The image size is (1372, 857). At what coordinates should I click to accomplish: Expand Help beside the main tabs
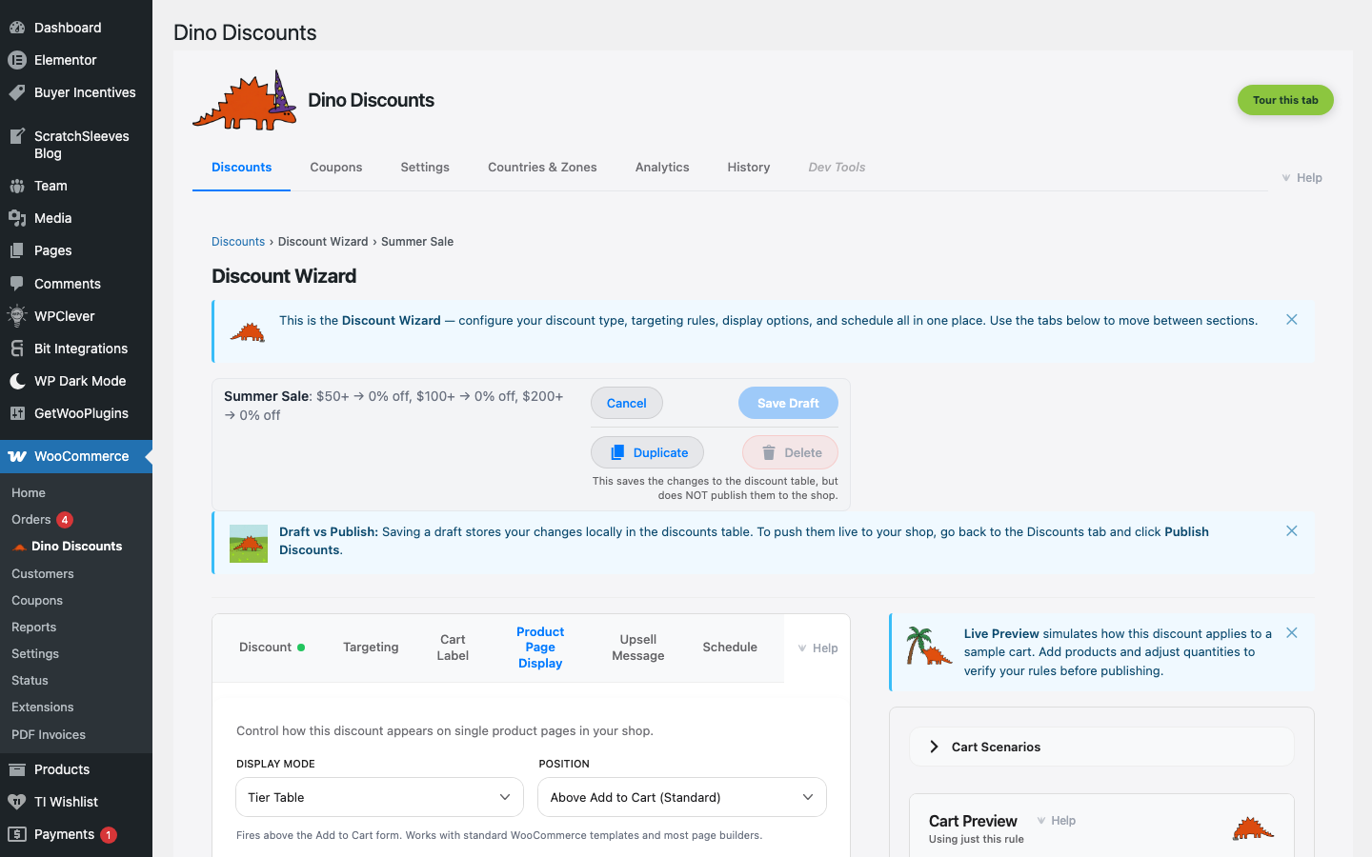(1301, 178)
